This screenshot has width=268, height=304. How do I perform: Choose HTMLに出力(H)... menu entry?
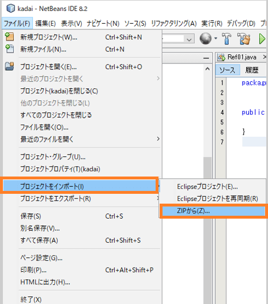point(82,282)
